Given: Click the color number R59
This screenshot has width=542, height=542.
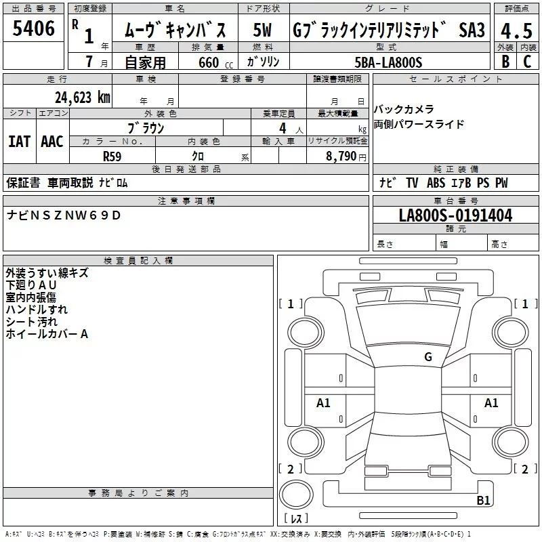Looking at the screenshot, I should [x=112, y=157].
